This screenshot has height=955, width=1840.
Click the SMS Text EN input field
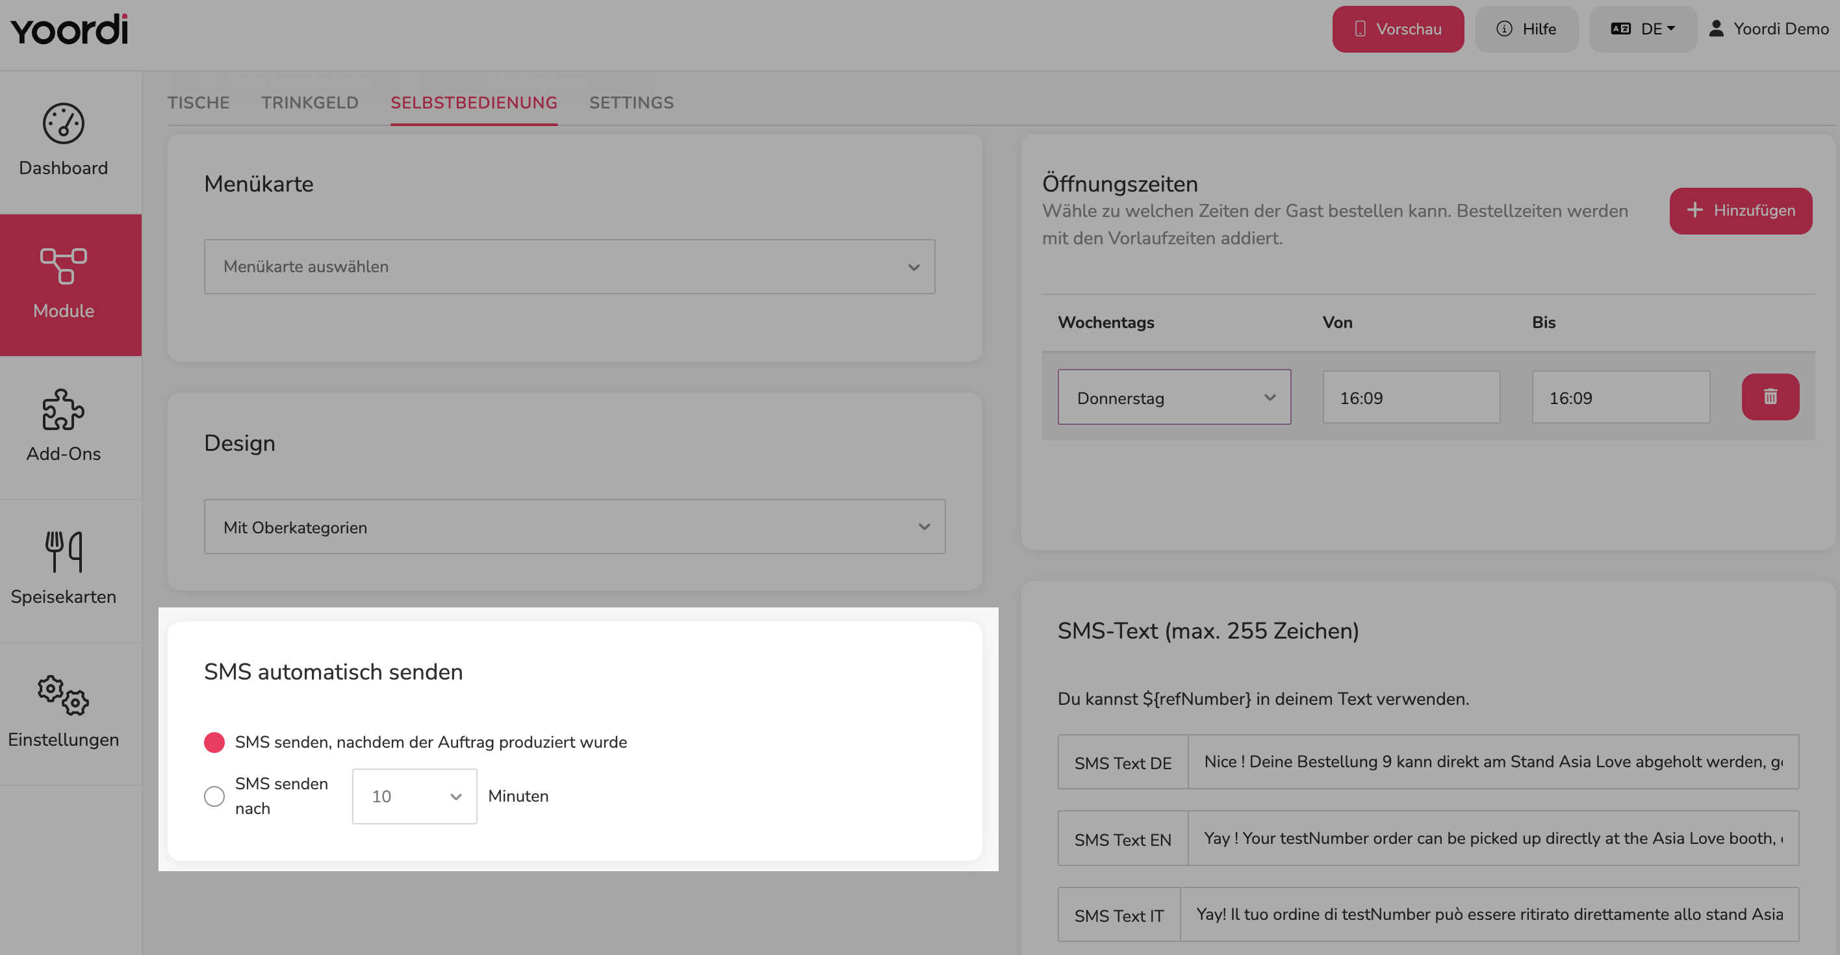click(x=1493, y=838)
